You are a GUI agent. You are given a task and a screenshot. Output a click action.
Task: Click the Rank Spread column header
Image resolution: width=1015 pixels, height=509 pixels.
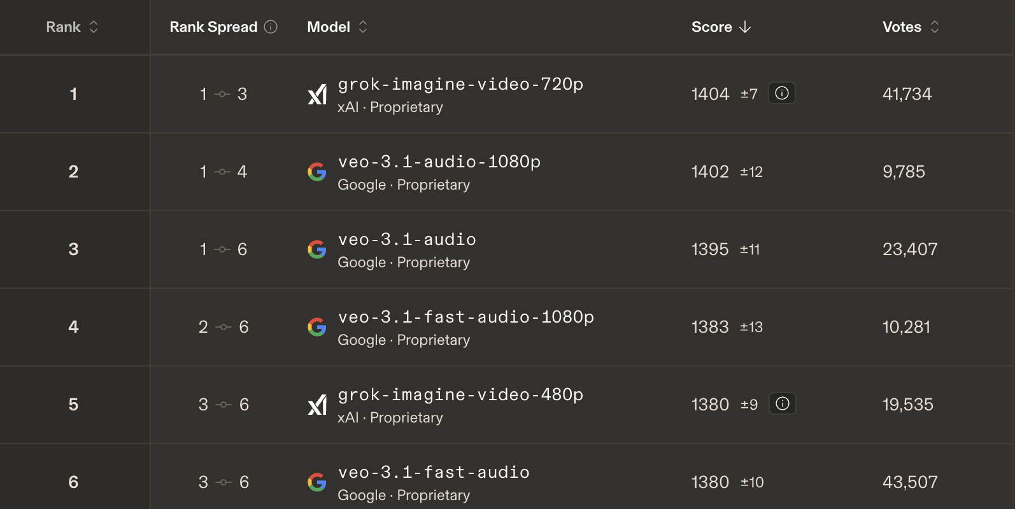pyautogui.click(x=213, y=27)
